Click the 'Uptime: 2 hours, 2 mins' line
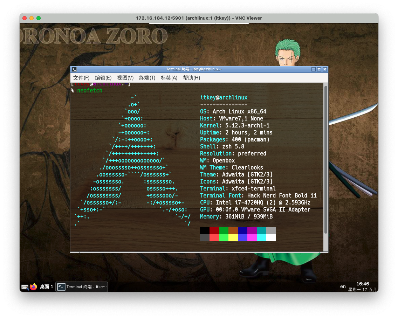 [236, 132]
